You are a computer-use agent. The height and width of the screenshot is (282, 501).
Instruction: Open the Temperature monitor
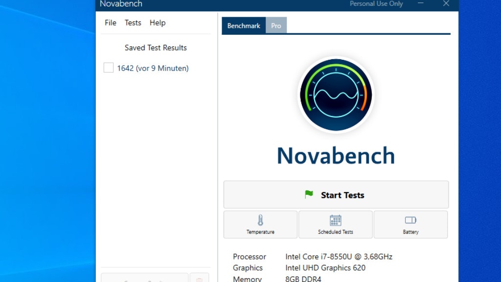pyautogui.click(x=260, y=224)
